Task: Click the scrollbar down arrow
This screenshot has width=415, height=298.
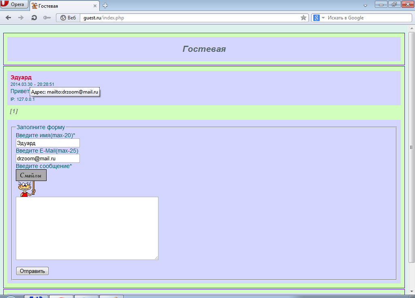Action: click(x=411, y=292)
